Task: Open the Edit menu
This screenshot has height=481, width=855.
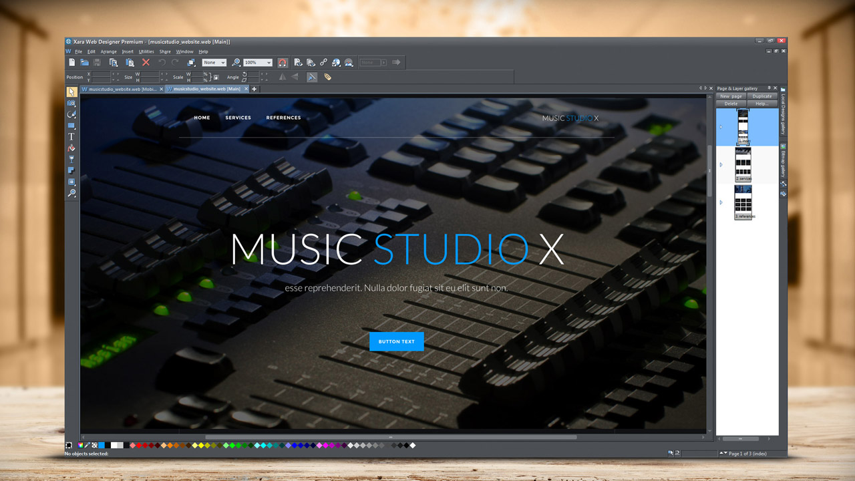Action: pyautogui.click(x=92, y=51)
